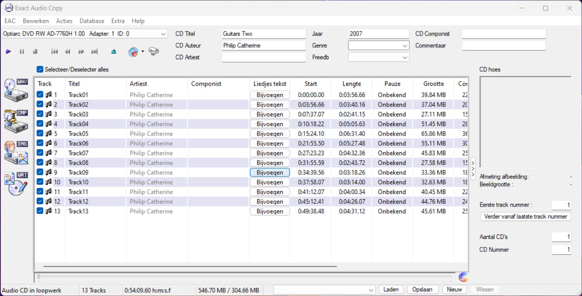Click the Nieuw button
The width and height of the screenshot is (582, 296).
pyautogui.click(x=454, y=289)
